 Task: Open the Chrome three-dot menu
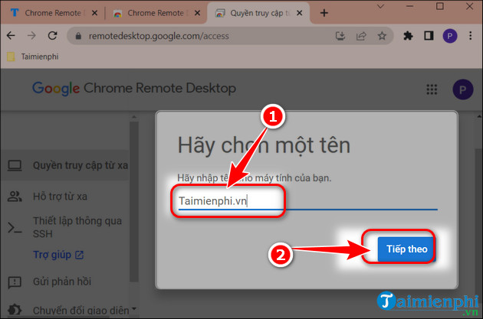pyautogui.click(x=471, y=36)
